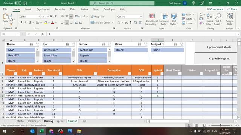
Task: Open the Calibri font name dropdown
Action: click(x=39, y=16)
